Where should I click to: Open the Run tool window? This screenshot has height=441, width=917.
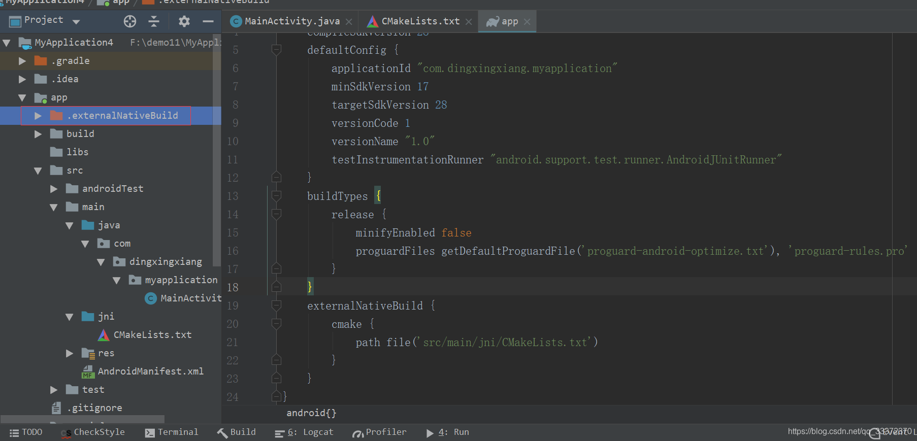[447, 432]
